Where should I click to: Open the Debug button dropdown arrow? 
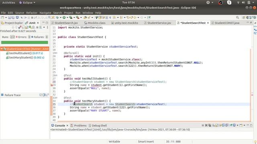tap(61, 18)
